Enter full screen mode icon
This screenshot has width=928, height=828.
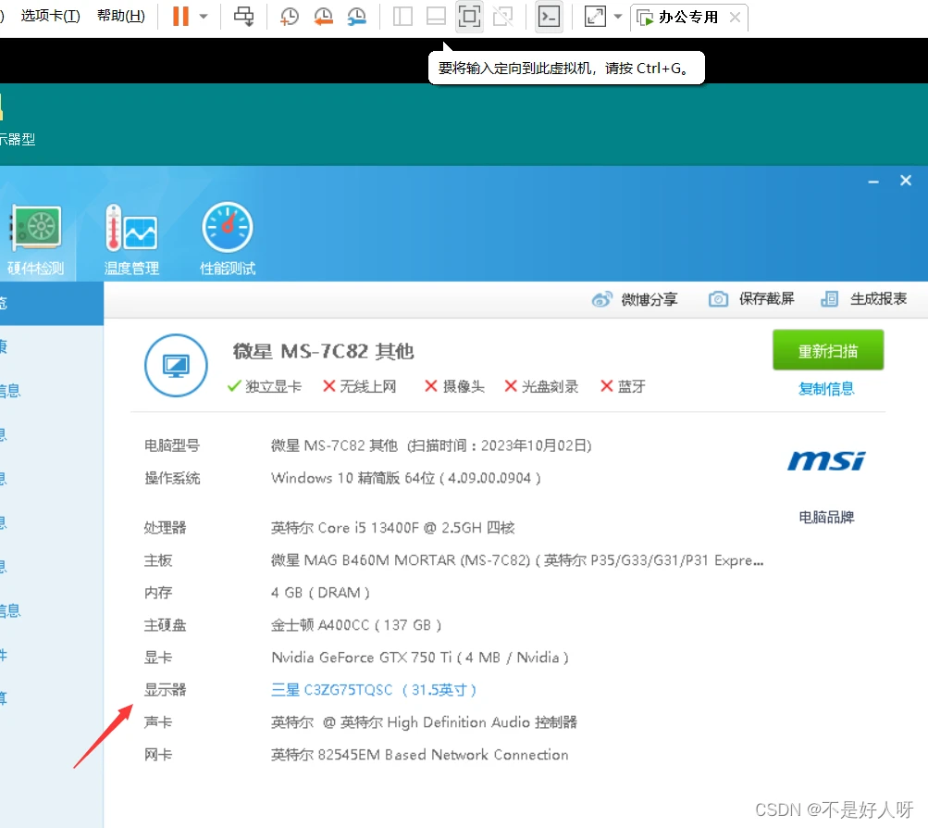click(x=469, y=17)
